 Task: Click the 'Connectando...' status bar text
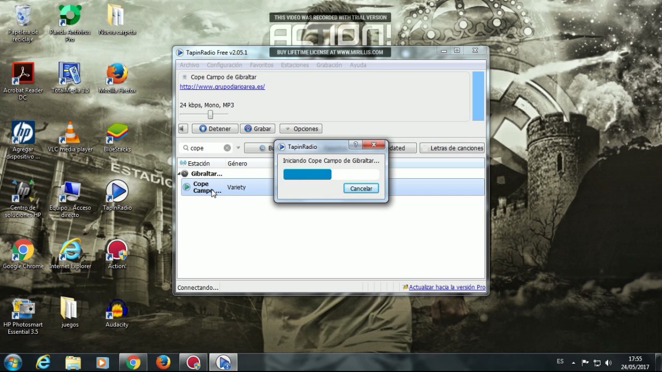[198, 287]
